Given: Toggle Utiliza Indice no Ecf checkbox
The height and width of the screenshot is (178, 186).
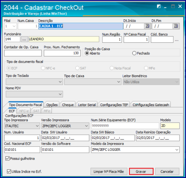Looking at the screenshot, I should [x=9, y=172].
